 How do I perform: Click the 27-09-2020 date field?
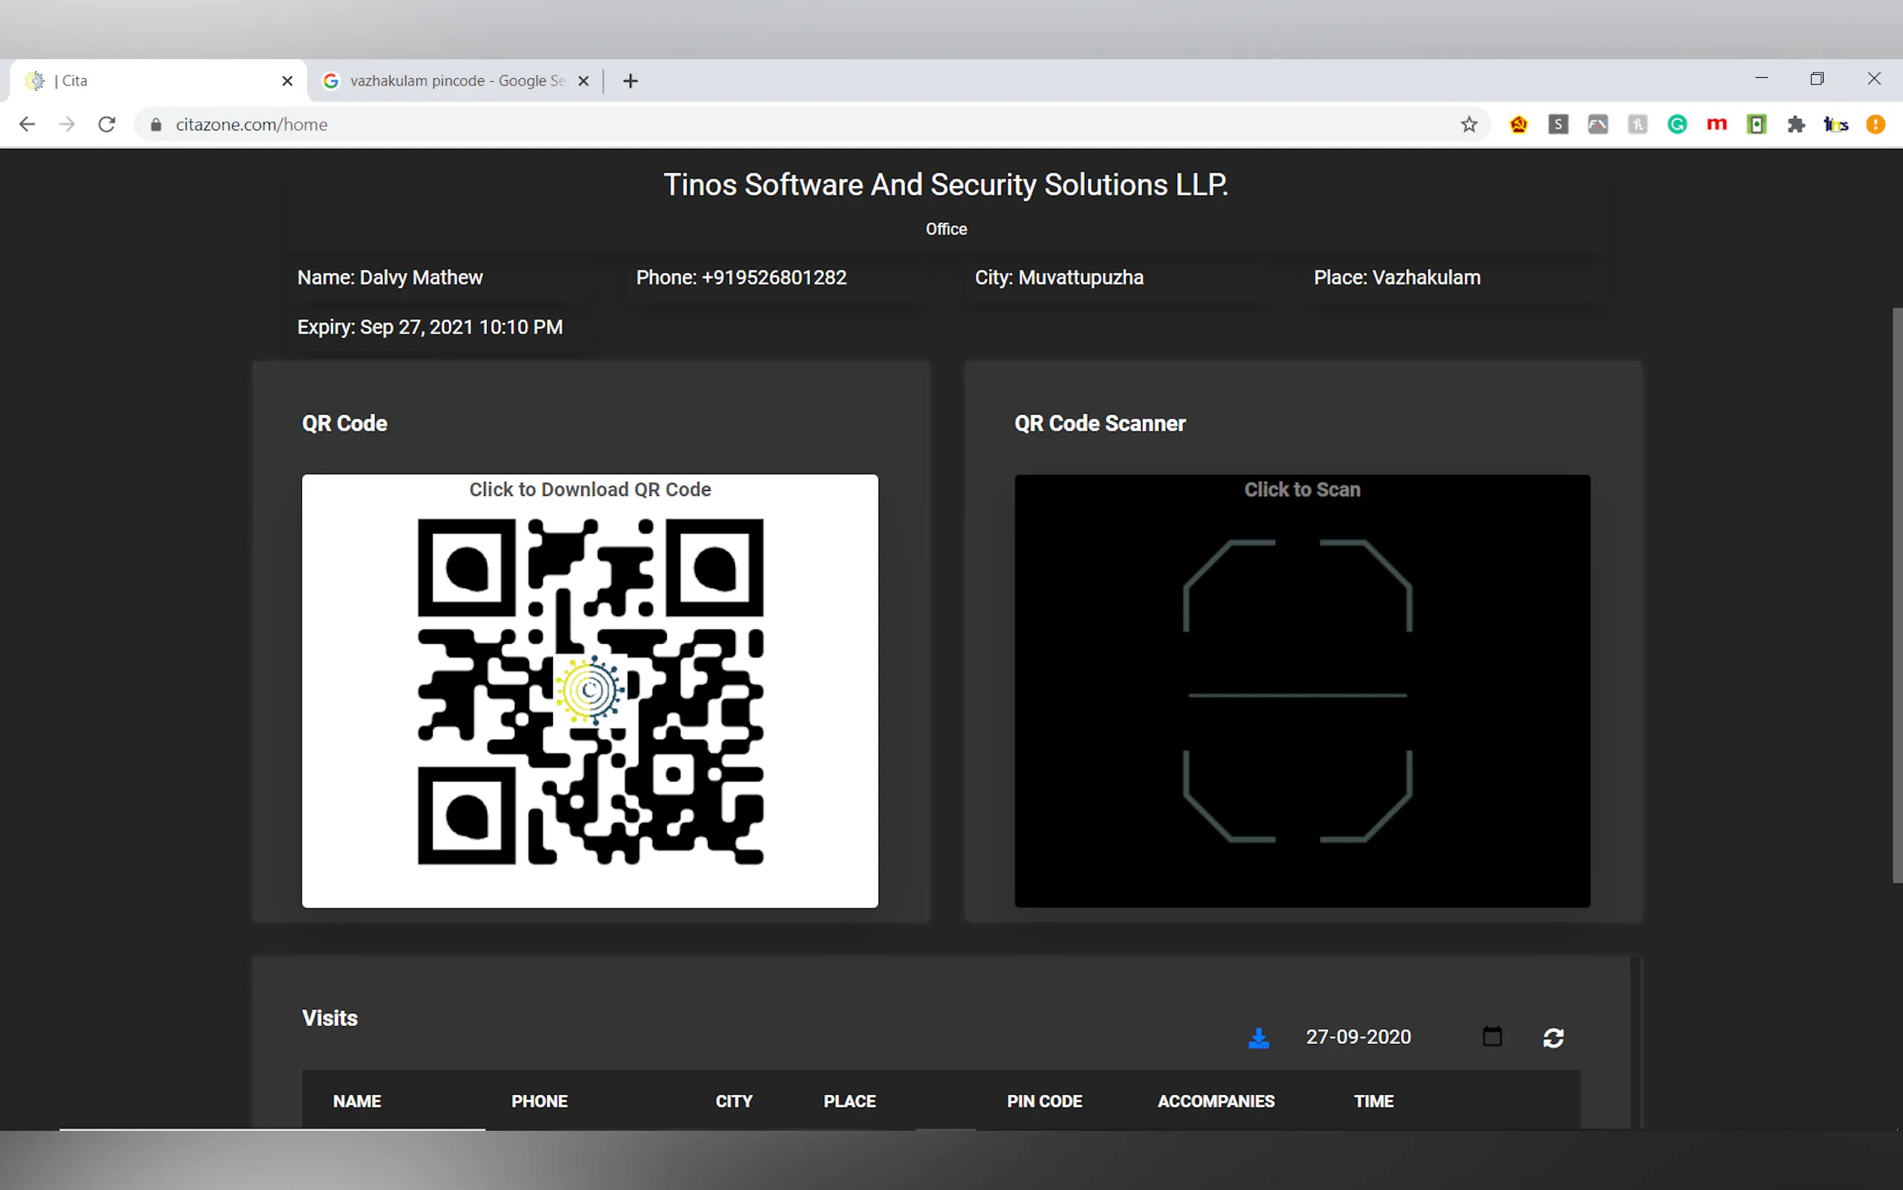point(1358,1037)
